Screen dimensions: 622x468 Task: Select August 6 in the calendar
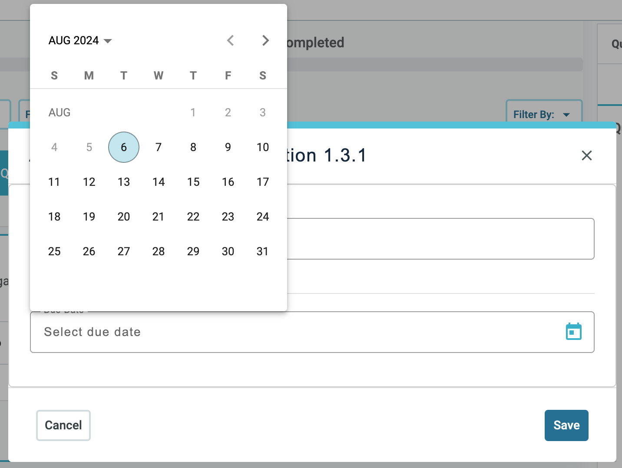[123, 147]
